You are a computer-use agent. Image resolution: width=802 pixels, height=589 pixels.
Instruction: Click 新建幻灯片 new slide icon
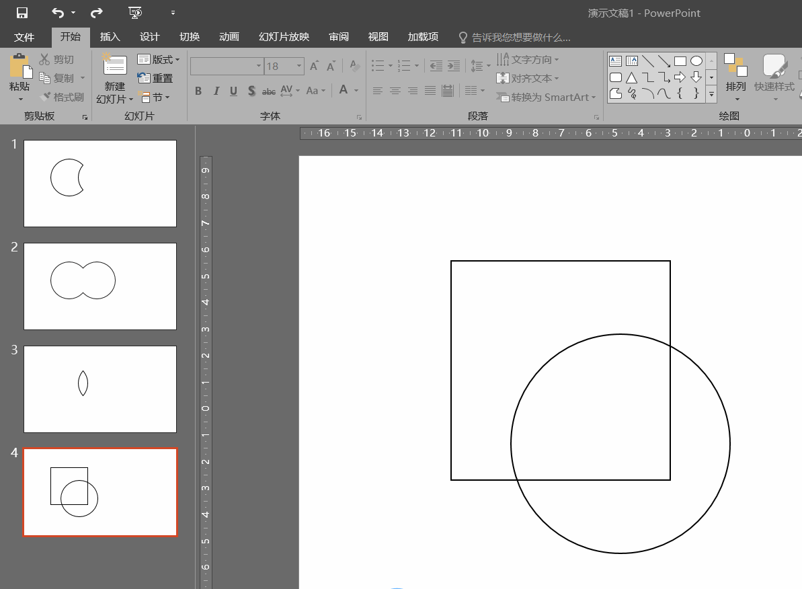[x=114, y=65]
